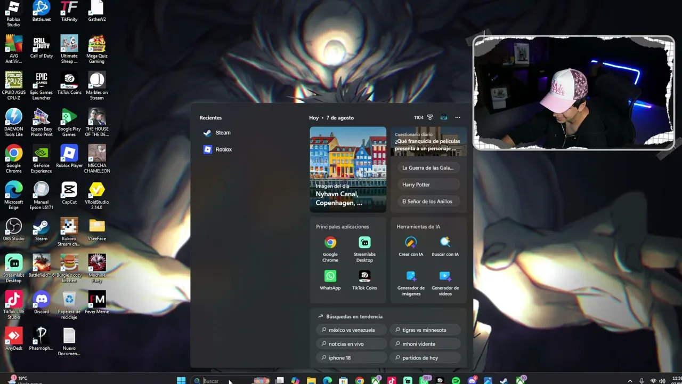Show hidden system tray icons
The height and width of the screenshot is (384, 682).
(x=630, y=381)
